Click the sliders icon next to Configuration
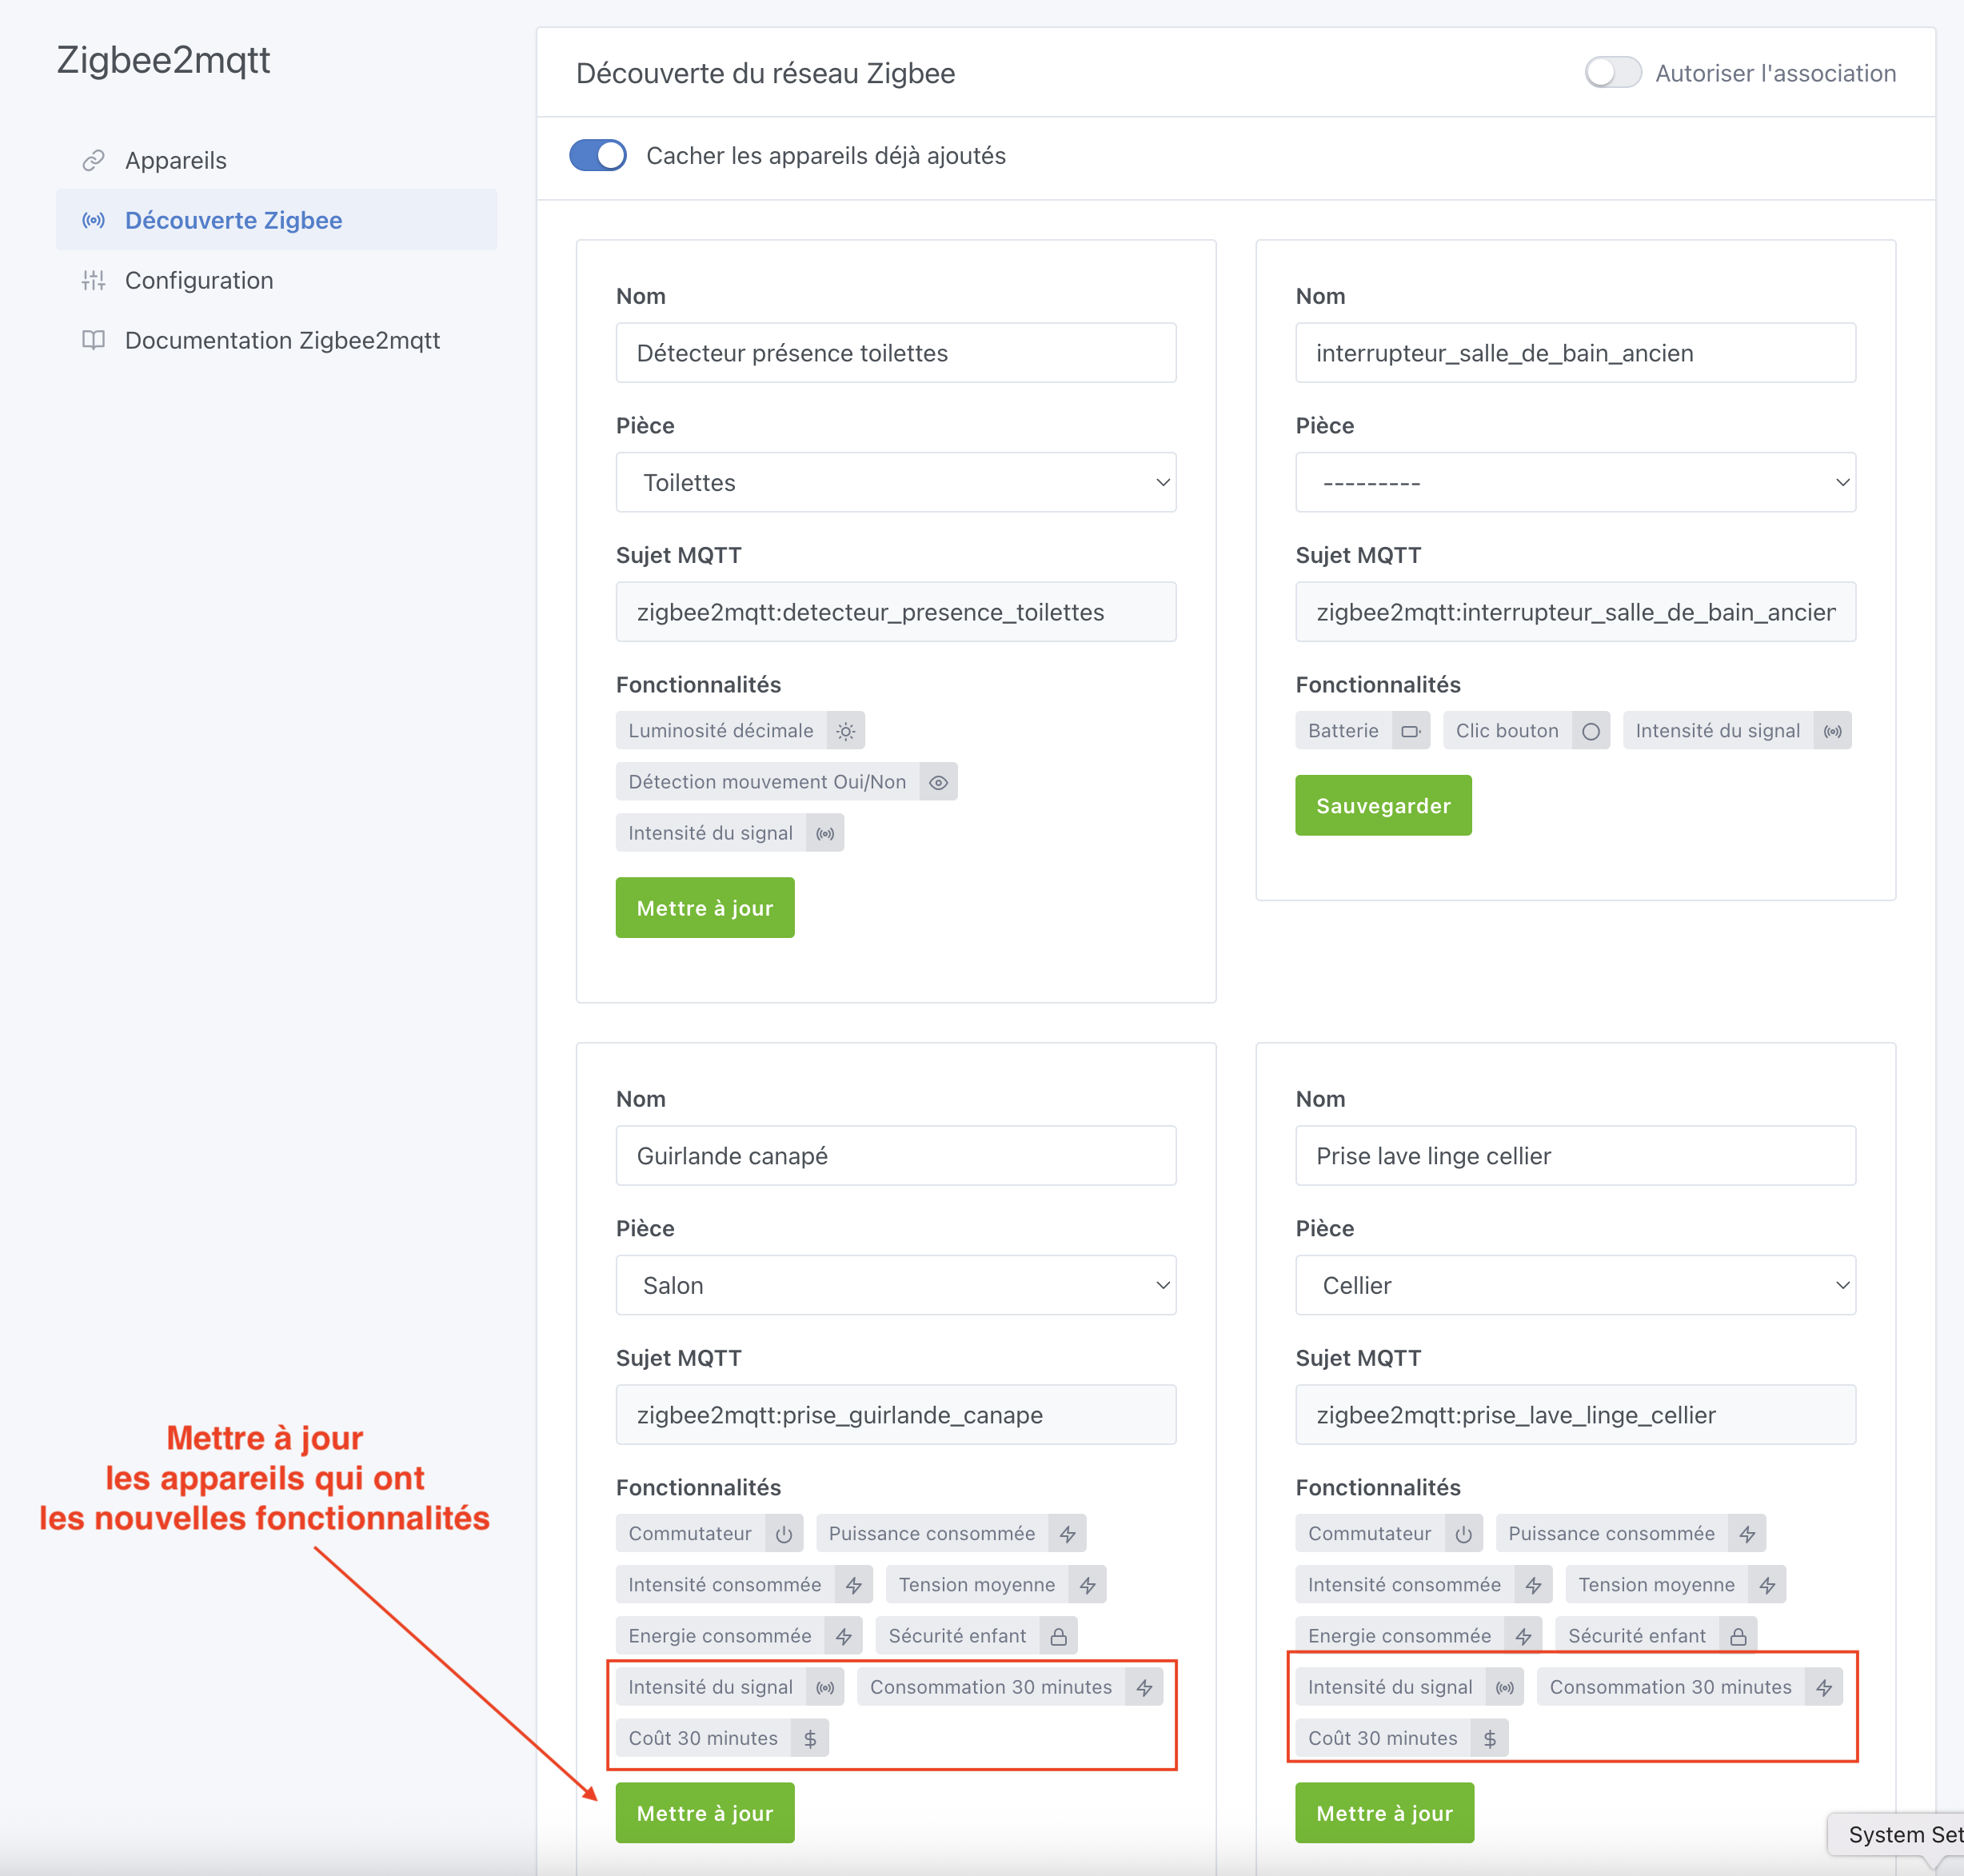1964x1876 pixels. tap(94, 280)
